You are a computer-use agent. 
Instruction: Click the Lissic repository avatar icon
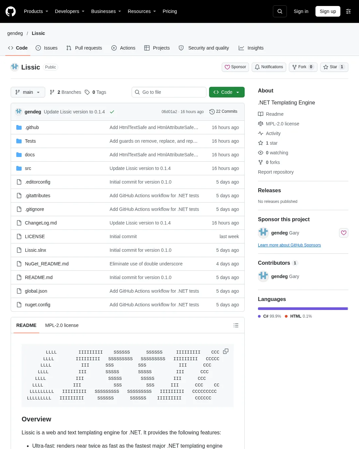click(x=15, y=67)
